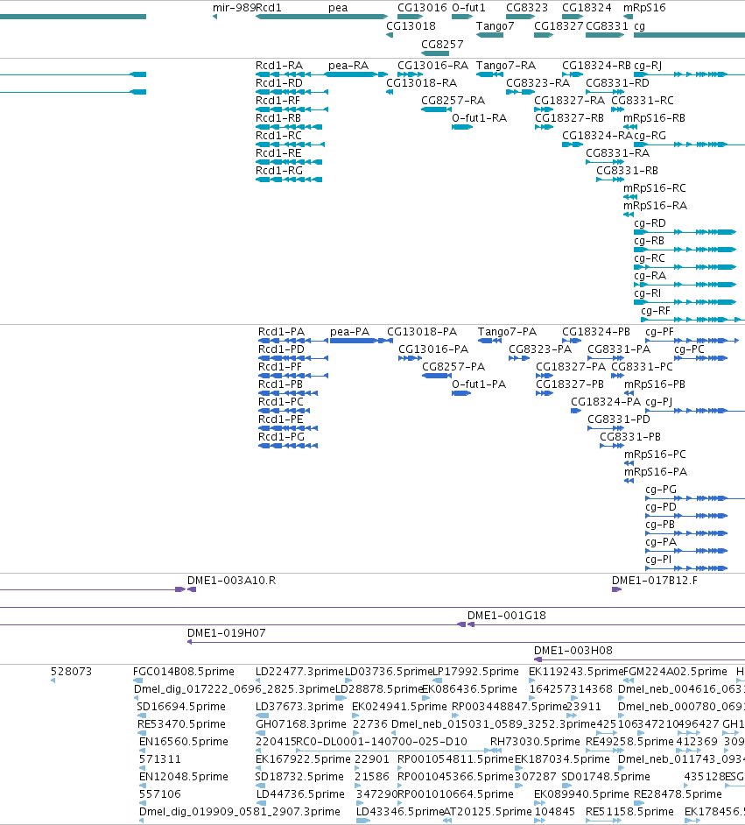The height and width of the screenshot is (825, 745).
Task: Select the cg-PC protein label
Action: coord(689,349)
